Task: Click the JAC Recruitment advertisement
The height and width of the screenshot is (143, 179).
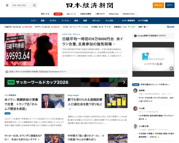Action: coord(153,59)
